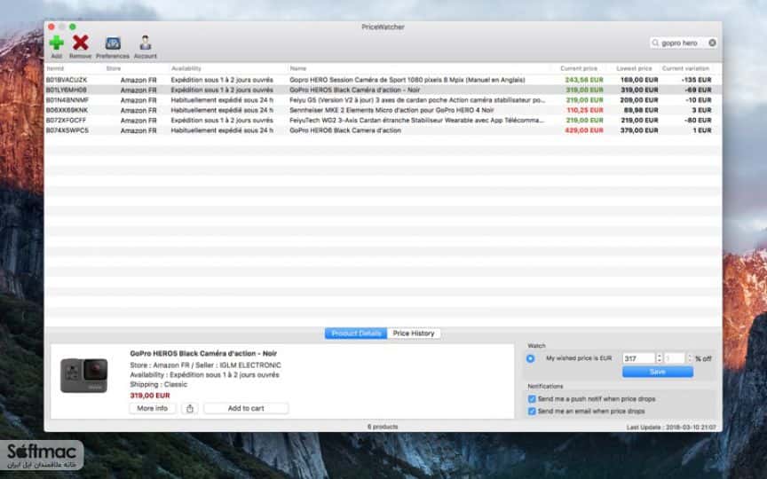Clear the gopro hero search text
Image resolution: width=767 pixels, height=479 pixels.
[712, 43]
